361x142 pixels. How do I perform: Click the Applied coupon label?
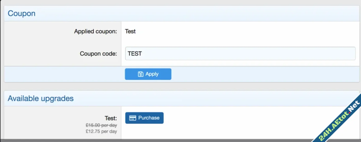96,31
